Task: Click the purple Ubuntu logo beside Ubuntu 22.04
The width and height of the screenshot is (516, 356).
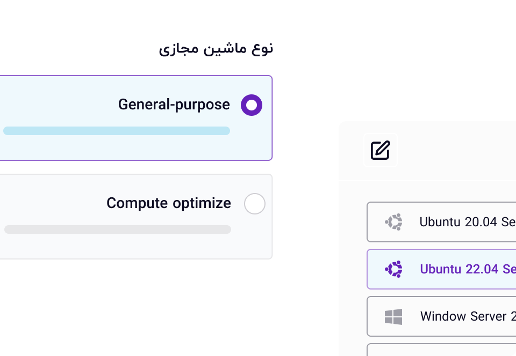Action: 394,269
